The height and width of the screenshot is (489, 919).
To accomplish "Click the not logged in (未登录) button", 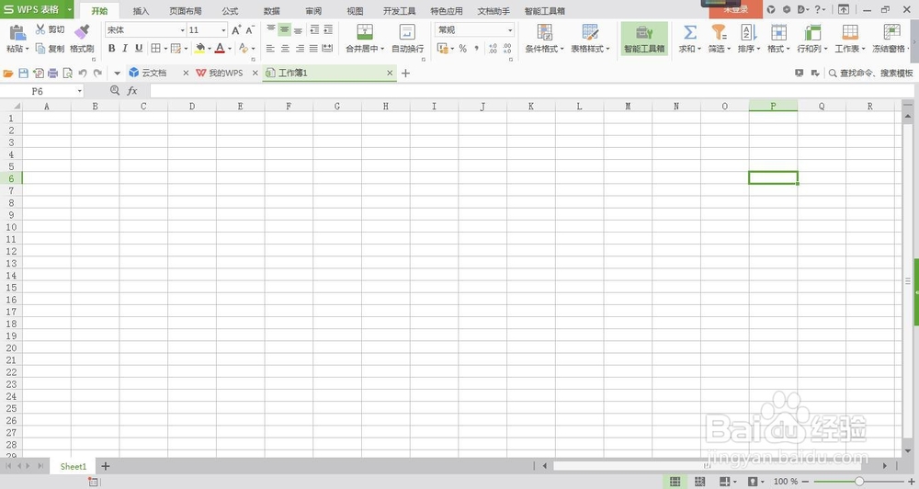I will (x=735, y=10).
